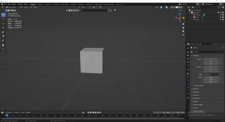This screenshot has width=225, height=122.
Task: Open the Modifier wrench properties tab
Action: [x=188, y=77]
